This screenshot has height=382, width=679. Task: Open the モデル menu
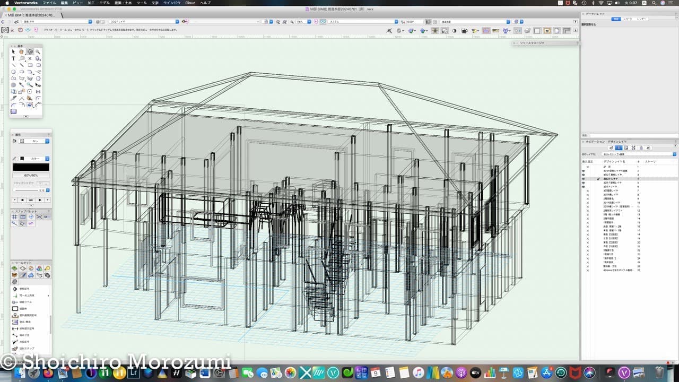pos(105,3)
